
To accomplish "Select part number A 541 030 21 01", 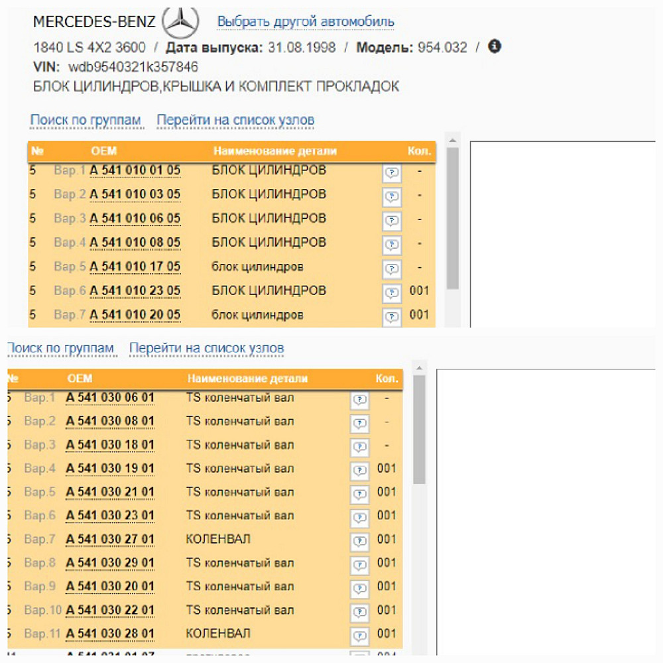I will click(110, 492).
